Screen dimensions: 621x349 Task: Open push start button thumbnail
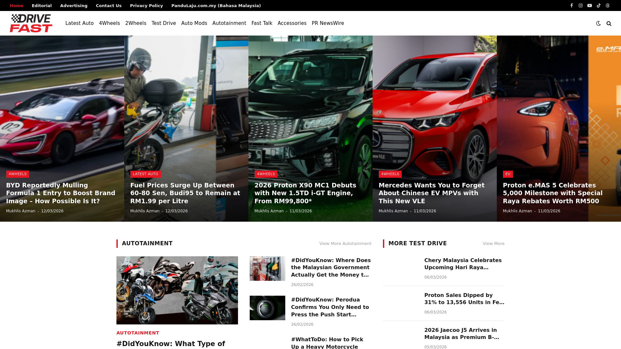[x=267, y=308]
